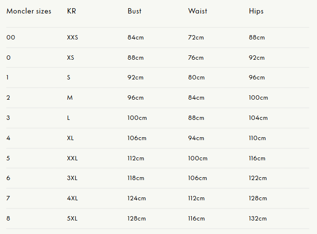Click the 124cm bust value
This screenshot has width=317, height=234.
click(136, 198)
